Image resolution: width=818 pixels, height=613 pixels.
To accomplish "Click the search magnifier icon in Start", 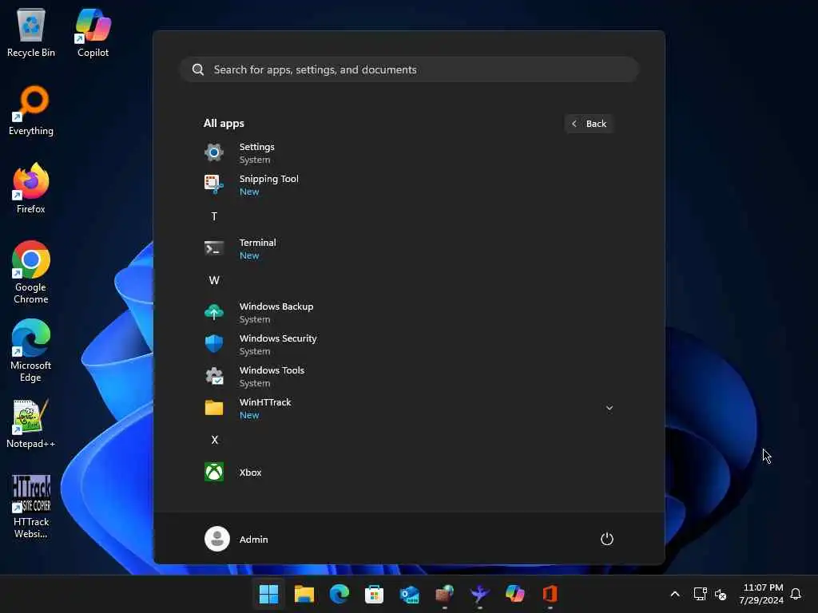I will tap(198, 70).
